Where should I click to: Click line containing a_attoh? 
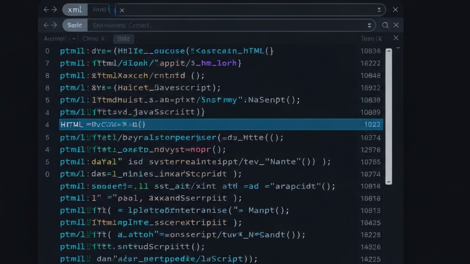(183, 235)
